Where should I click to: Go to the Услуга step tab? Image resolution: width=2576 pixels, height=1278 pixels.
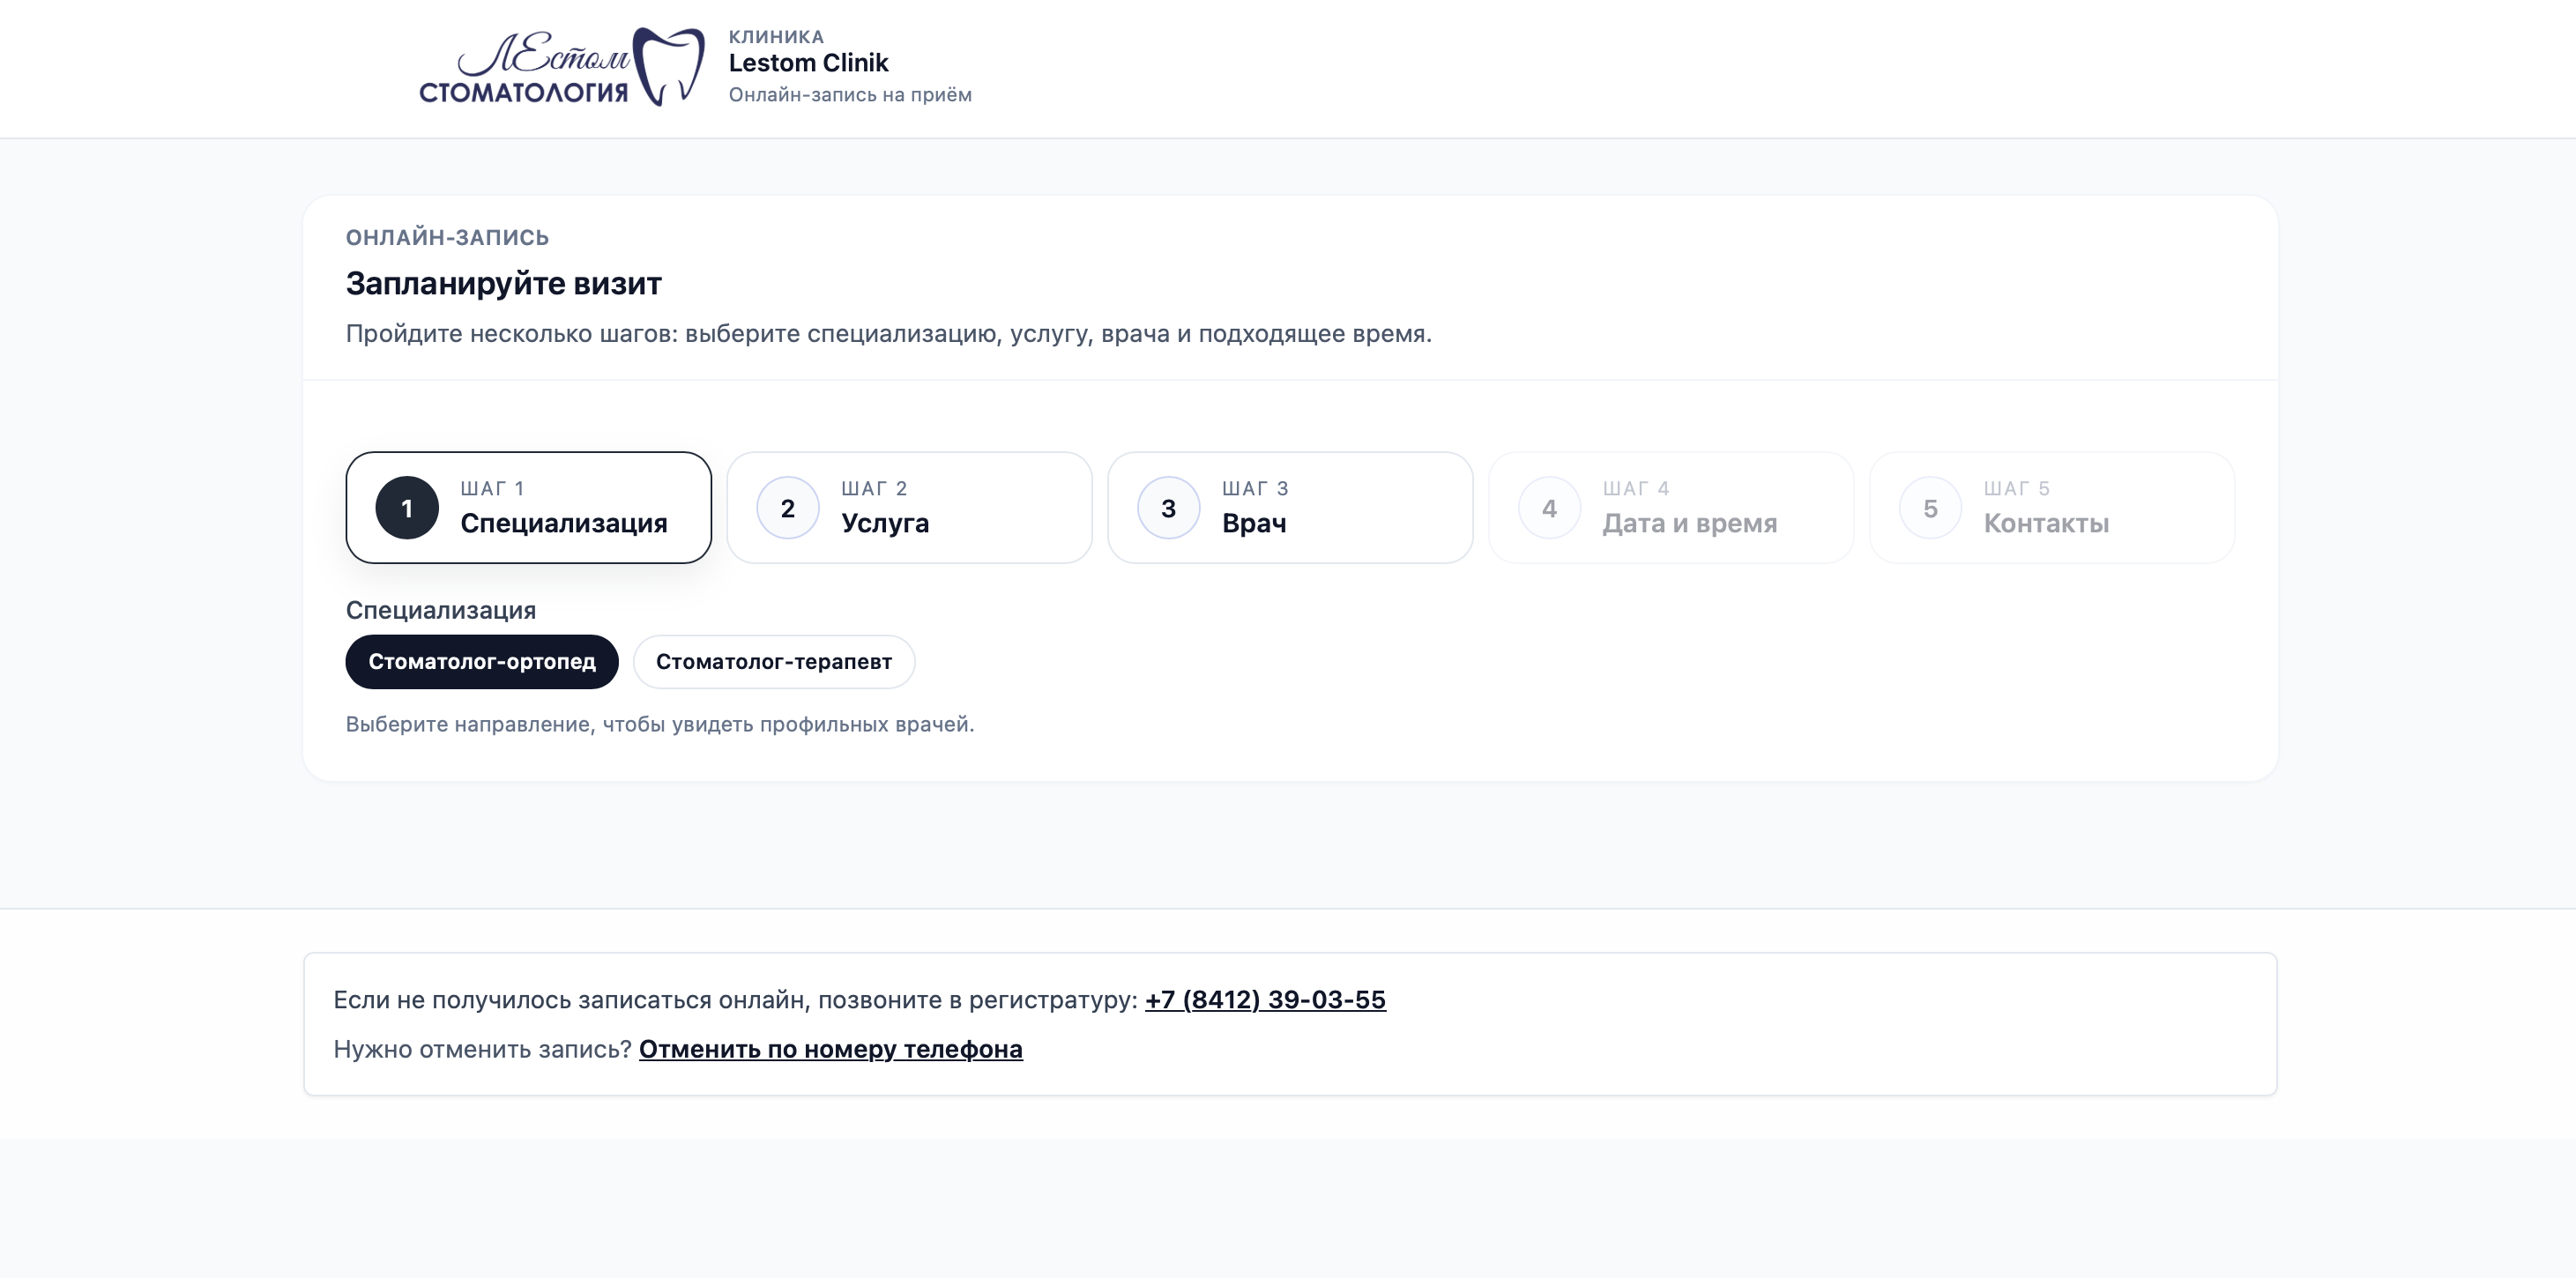tap(908, 508)
